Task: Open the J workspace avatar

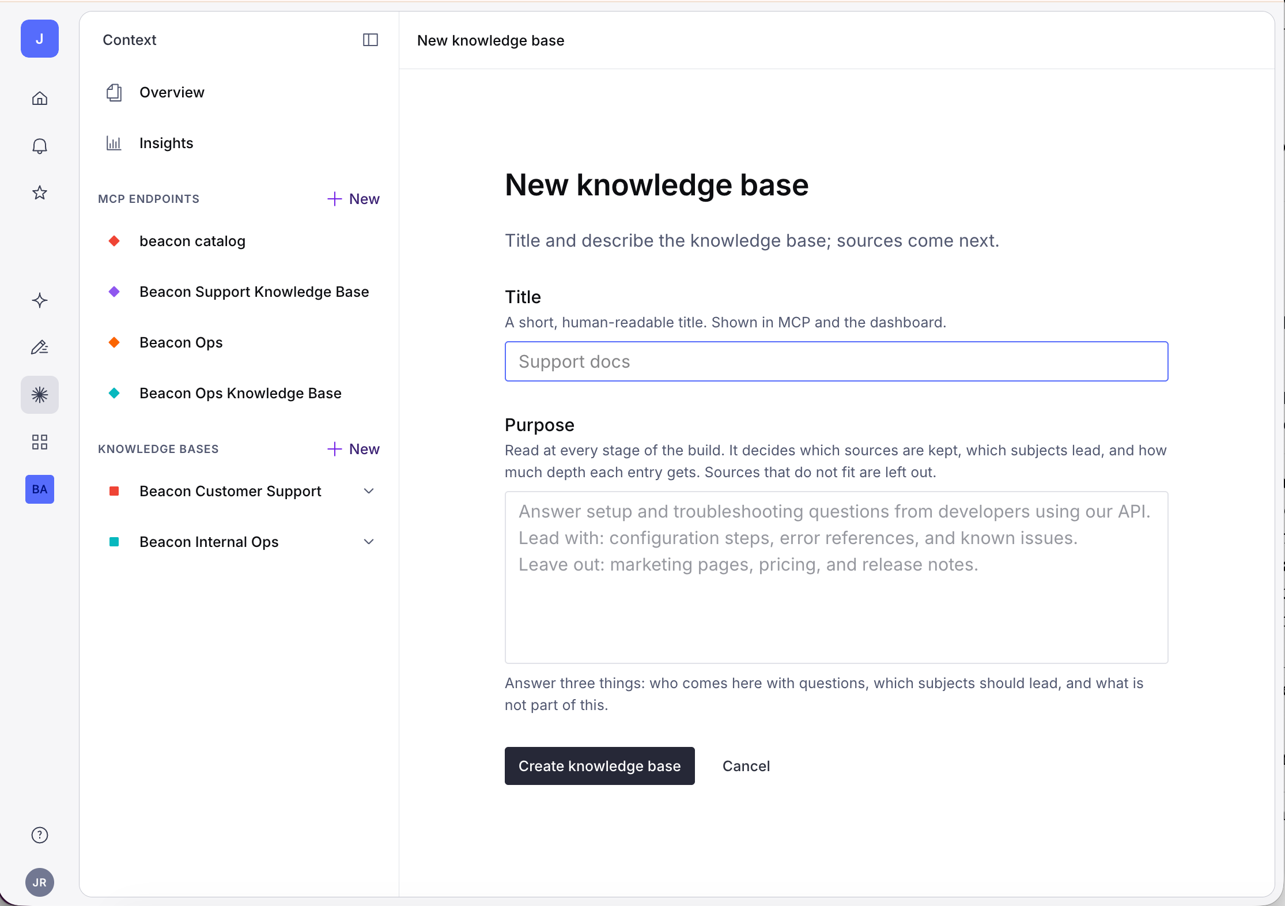Action: click(x=40, y=39)
